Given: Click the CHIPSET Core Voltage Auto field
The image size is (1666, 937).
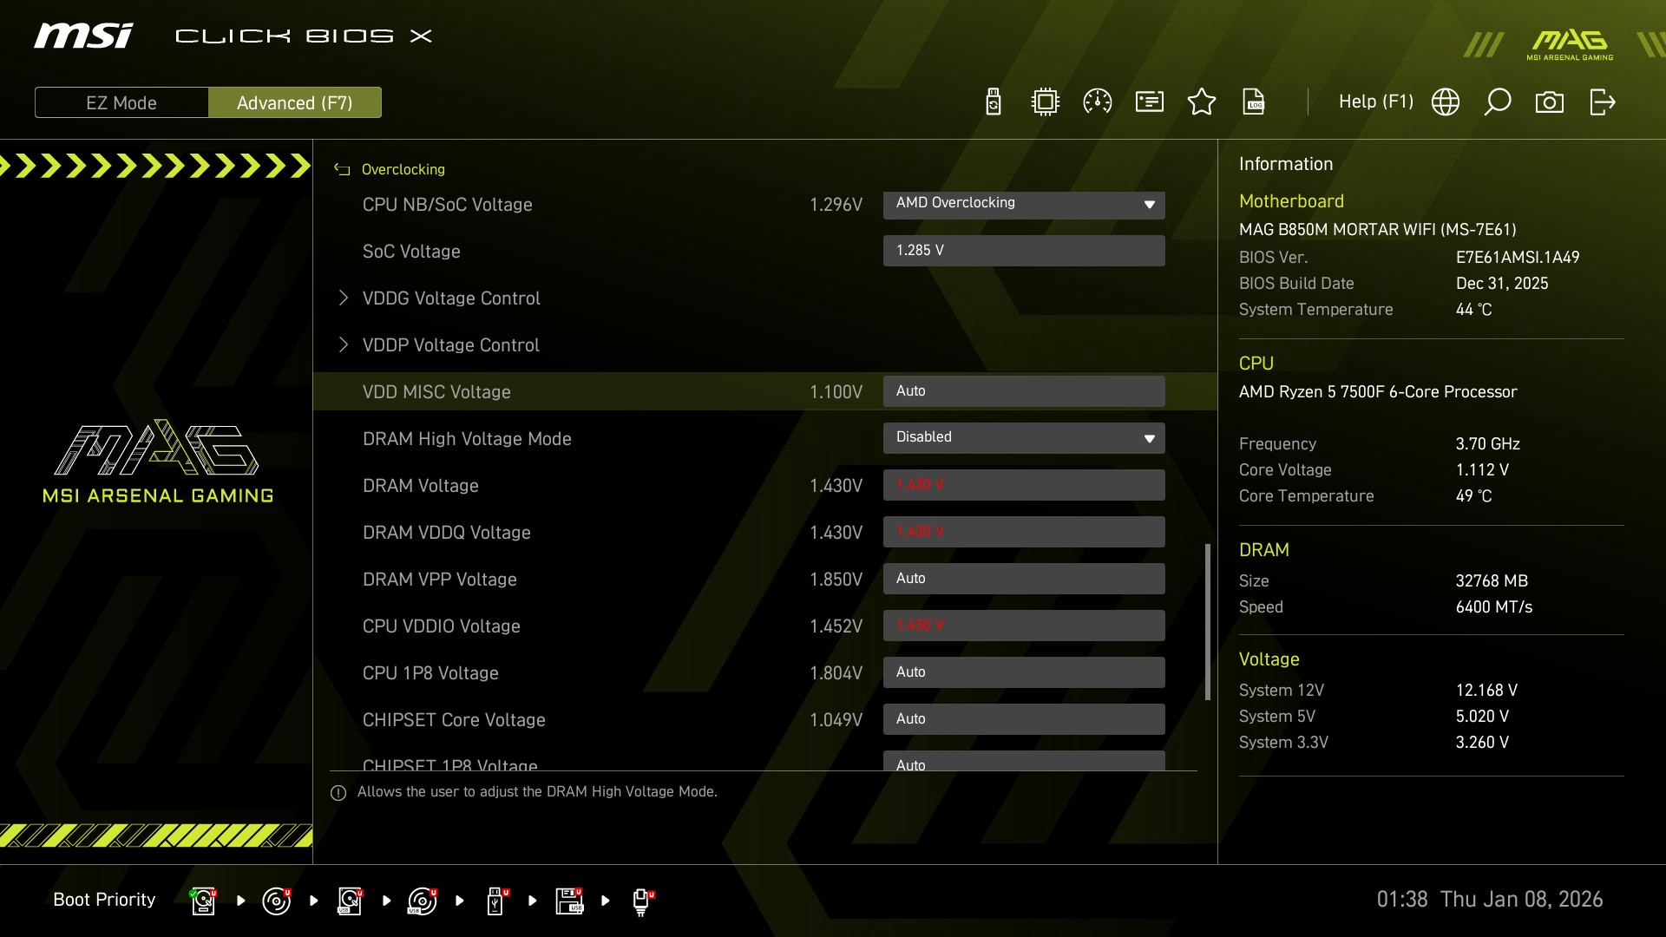Looking at the screenshot, I should coord(1024,719).
